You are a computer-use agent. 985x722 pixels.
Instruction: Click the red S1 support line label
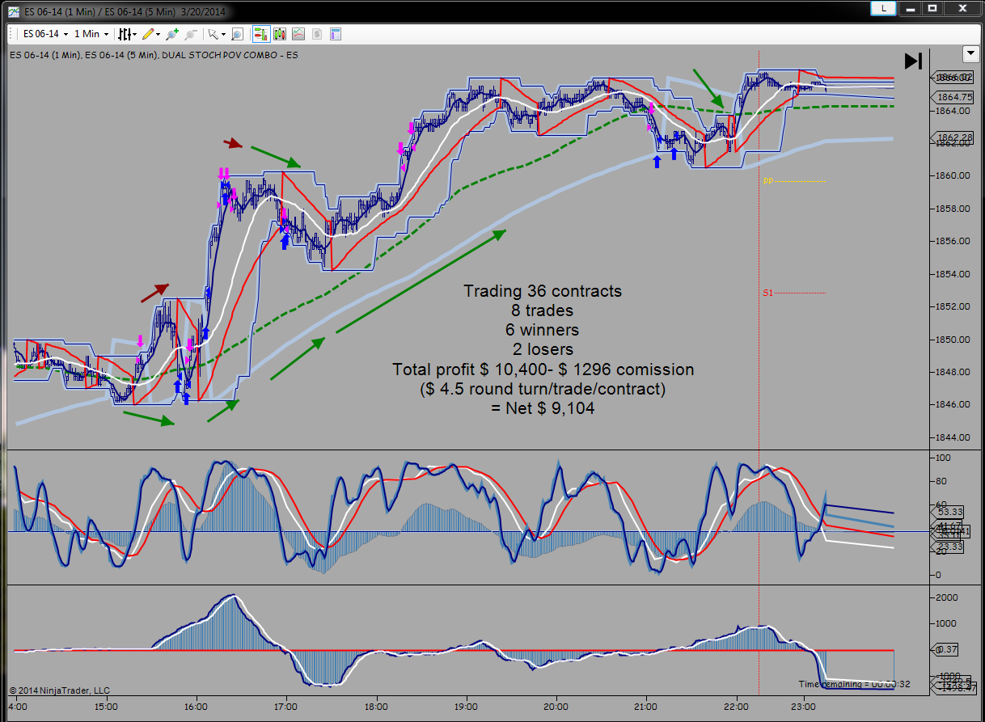pos(768,293)
